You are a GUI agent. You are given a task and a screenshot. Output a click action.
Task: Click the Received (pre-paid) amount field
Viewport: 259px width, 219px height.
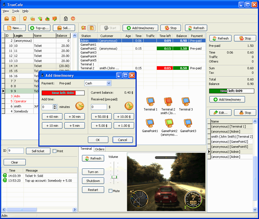pos(99,107)
